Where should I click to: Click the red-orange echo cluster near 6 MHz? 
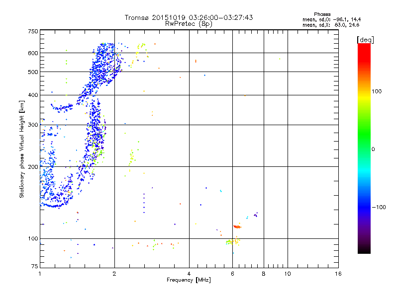[x=237, y=226]
